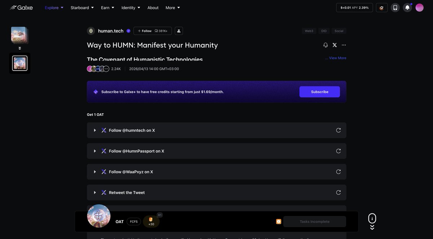
Task: Open the Identity dropdown menu
Action: click(131, 8)
